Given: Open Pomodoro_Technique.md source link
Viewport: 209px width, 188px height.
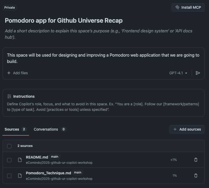Looking at the screenshot, I should (x=48, y=173).
